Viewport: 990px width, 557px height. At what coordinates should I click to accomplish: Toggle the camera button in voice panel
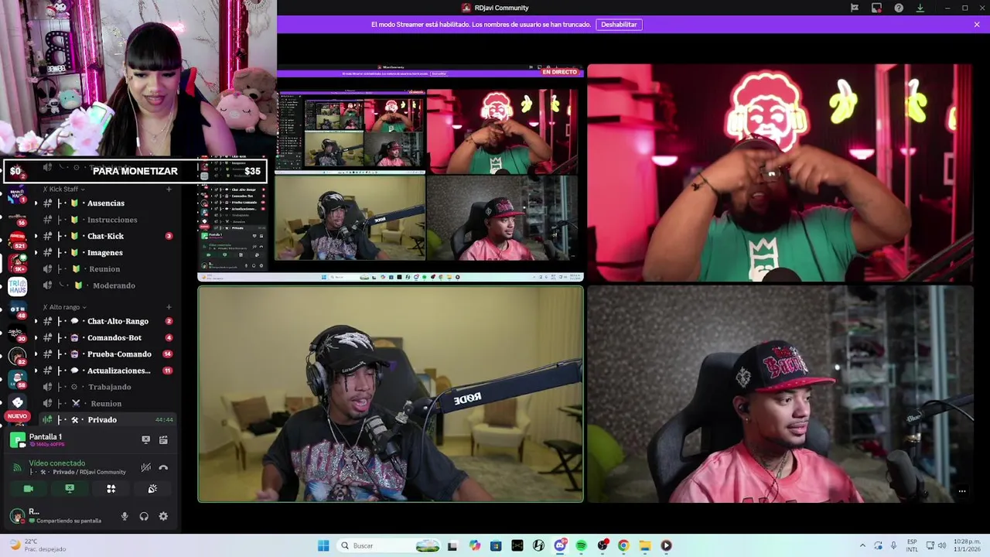pos(29,489)
